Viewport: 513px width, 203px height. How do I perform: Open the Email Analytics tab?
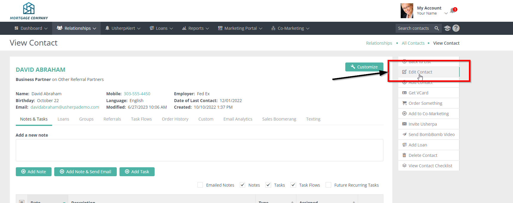tap(238, 119)
